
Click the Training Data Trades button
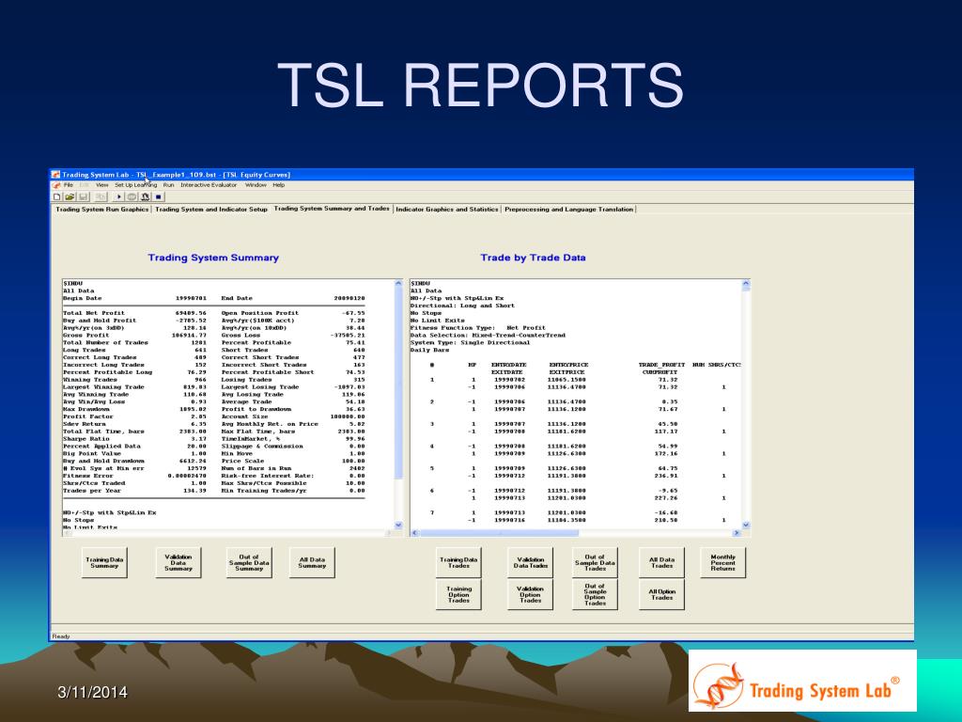tap(458, 562)
